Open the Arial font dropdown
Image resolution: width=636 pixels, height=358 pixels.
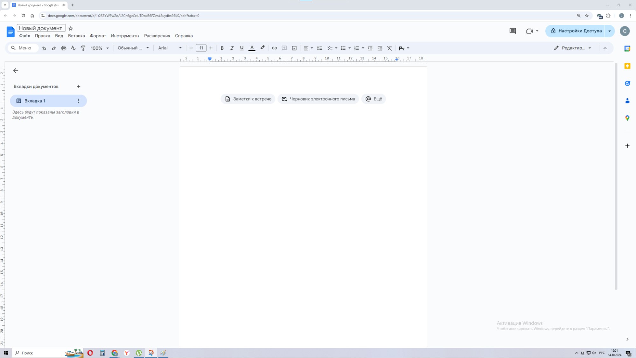170,48
